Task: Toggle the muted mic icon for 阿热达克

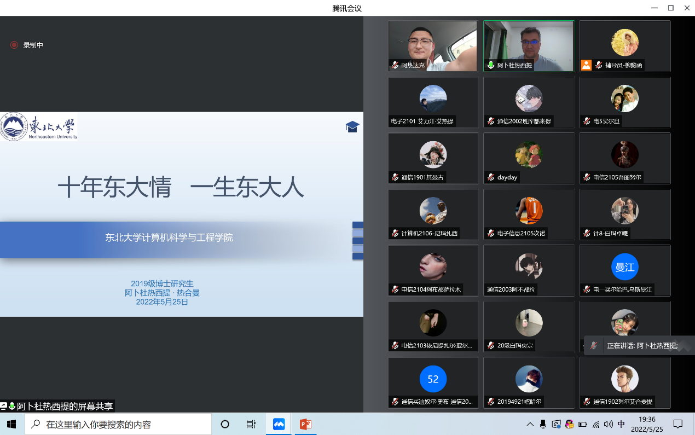Action: [395, 65]
